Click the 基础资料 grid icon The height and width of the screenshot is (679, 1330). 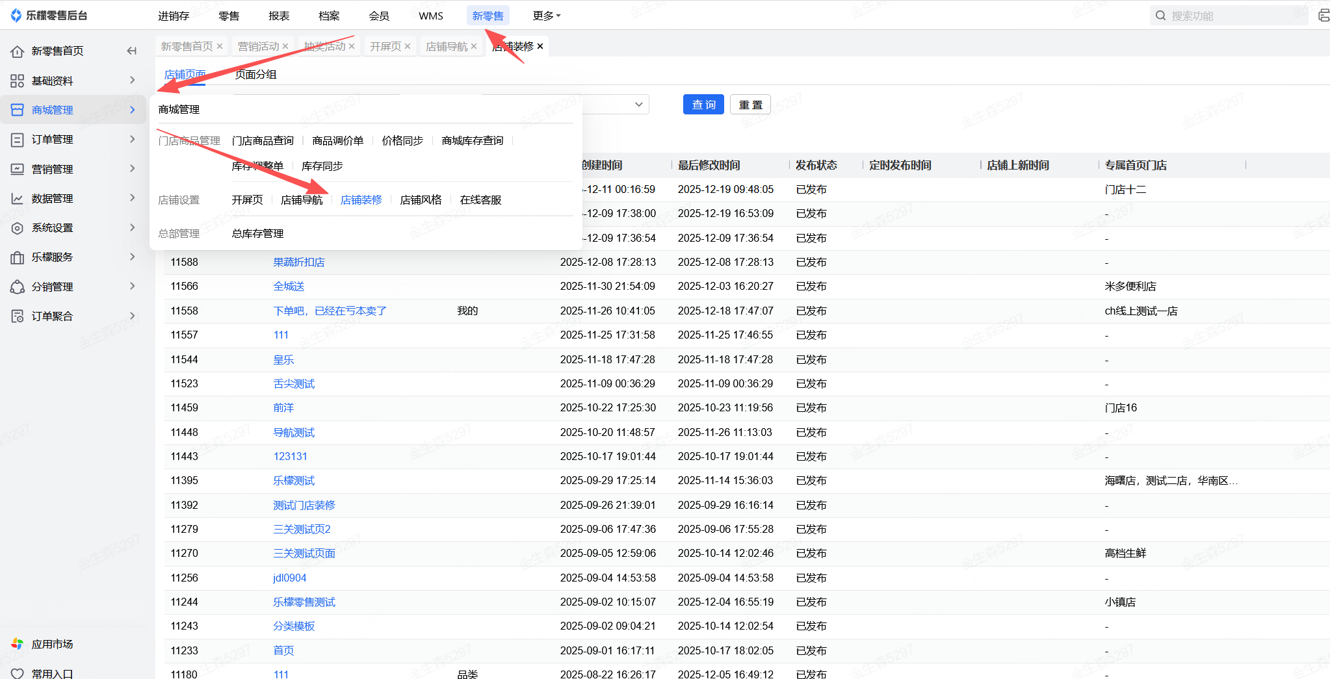[18, 81]
